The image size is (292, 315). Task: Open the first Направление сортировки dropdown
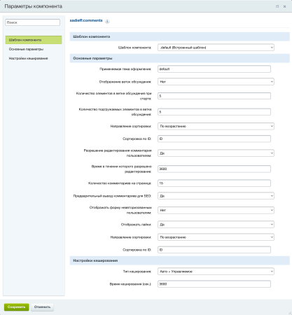pos(216,126)
